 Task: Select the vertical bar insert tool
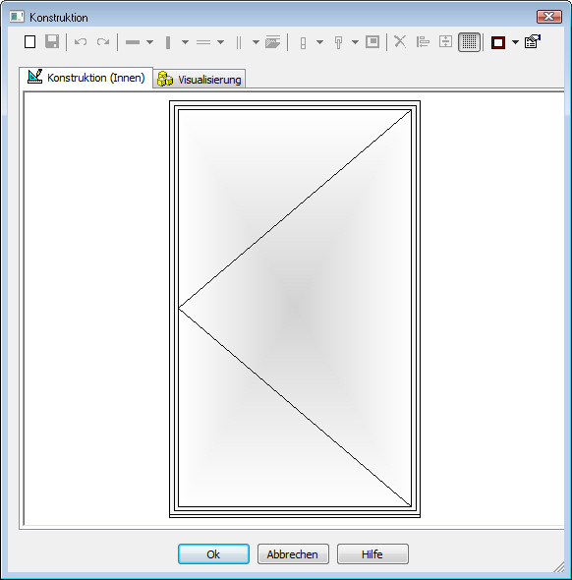168,42
